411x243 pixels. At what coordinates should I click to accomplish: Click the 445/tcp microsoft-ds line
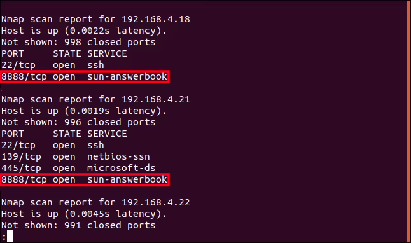pyautogui.click(x=78, y=168)
